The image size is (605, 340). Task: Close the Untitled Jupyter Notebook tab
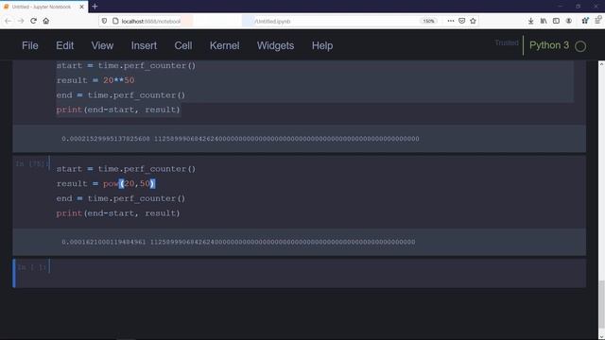click(x=82, y=7)
